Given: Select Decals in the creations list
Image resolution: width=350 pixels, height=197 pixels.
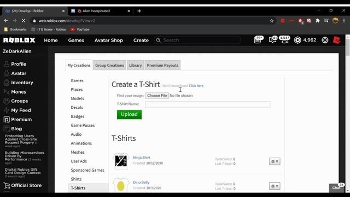Looking at the screenshot, I should pos(77,107).
